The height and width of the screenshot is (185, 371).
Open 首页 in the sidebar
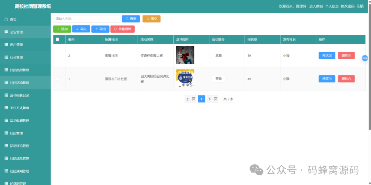click(x=25, y=19)
